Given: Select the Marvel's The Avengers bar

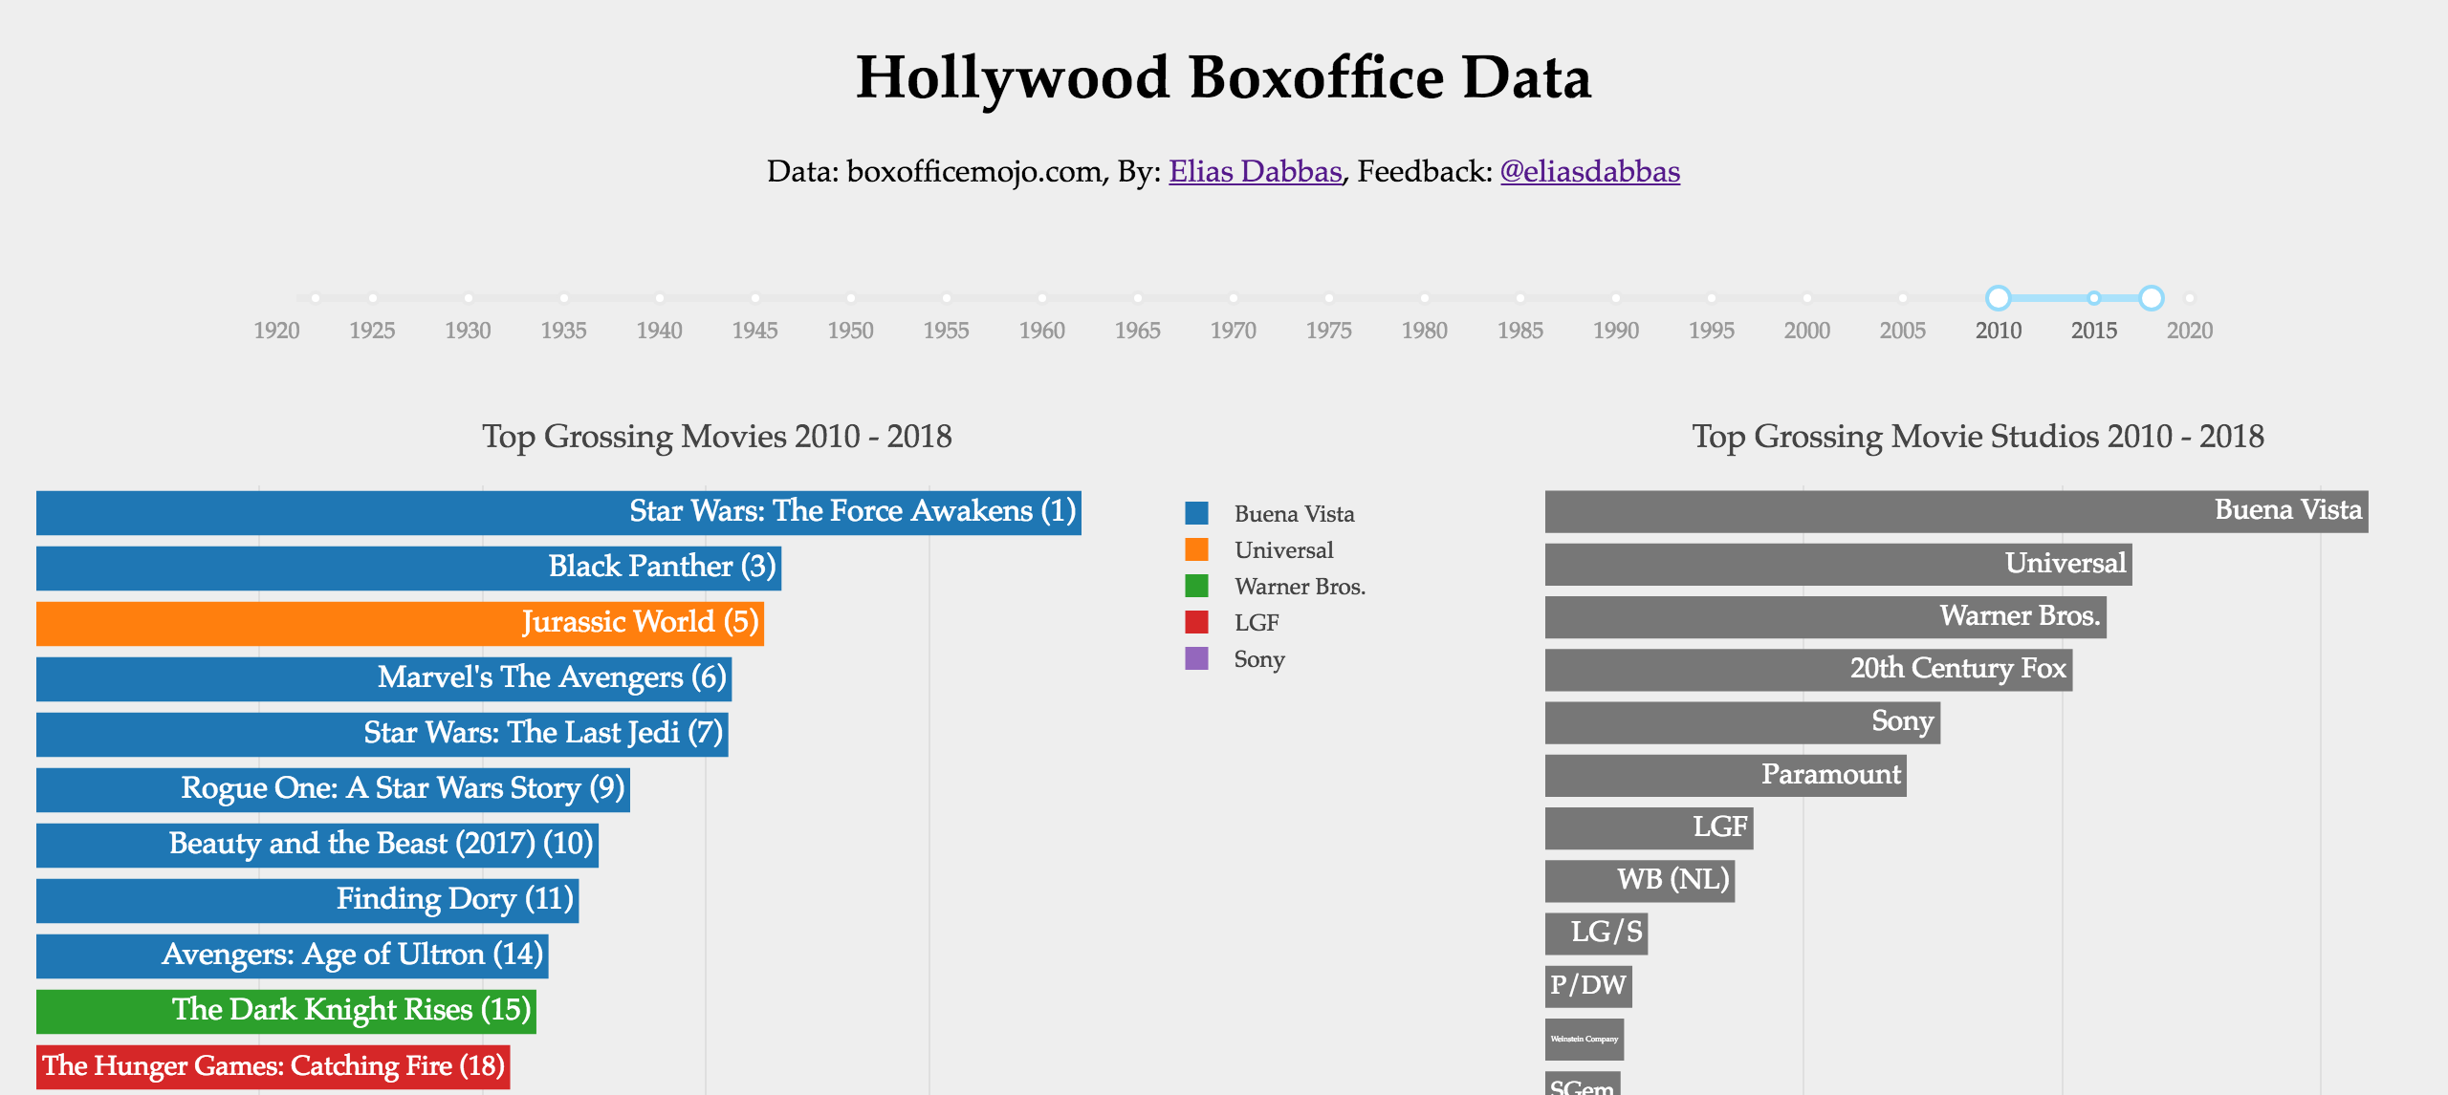Looking at the screenshot, I should (x=383, y=678).
